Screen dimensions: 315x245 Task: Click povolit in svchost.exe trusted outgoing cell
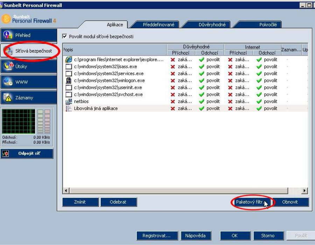click(x=213, y=94)
